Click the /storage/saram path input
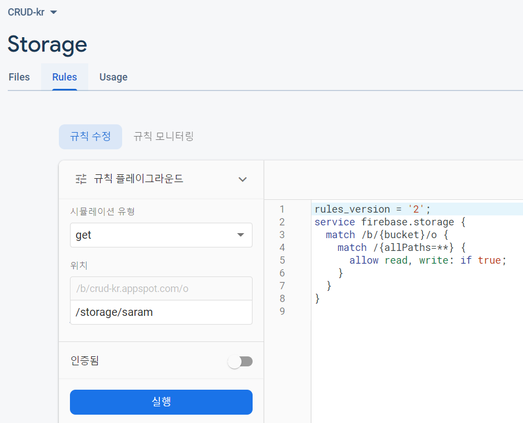Viewport: 523px width, 423px height. click(x=161, y=312)
